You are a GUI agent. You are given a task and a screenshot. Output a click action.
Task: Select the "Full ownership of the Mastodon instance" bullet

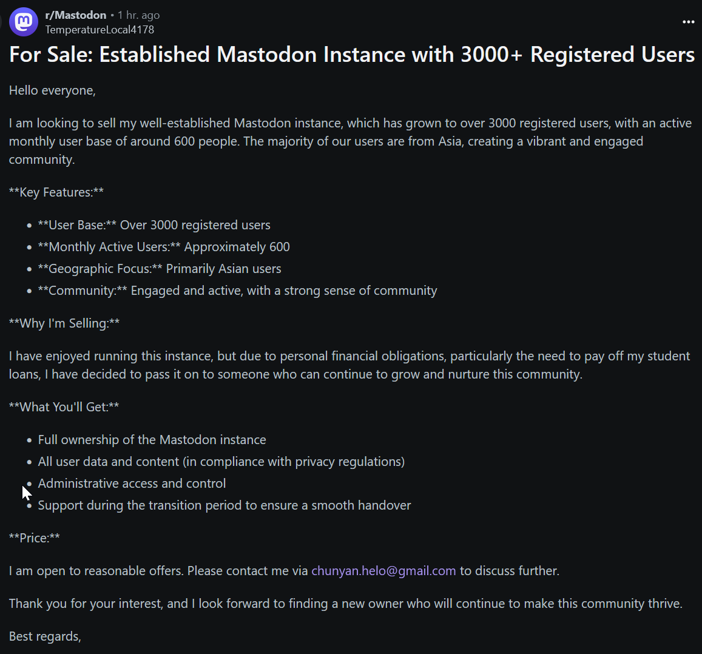(x=152, y=440)
